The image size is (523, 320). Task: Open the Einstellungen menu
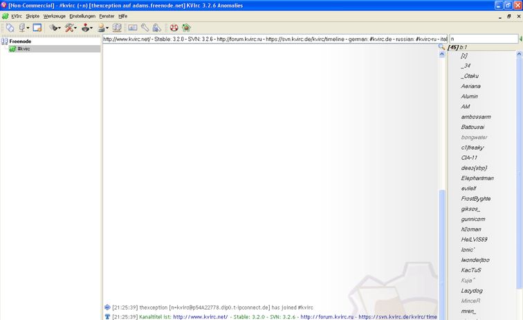tap(82, 15)
